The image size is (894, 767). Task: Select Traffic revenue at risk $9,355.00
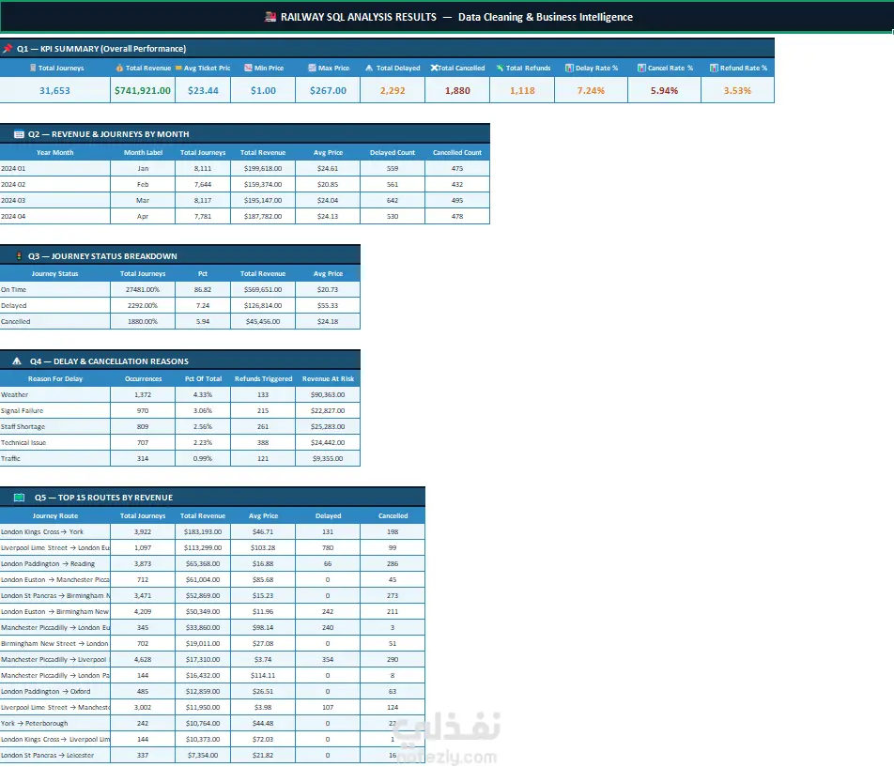(328, 459)
